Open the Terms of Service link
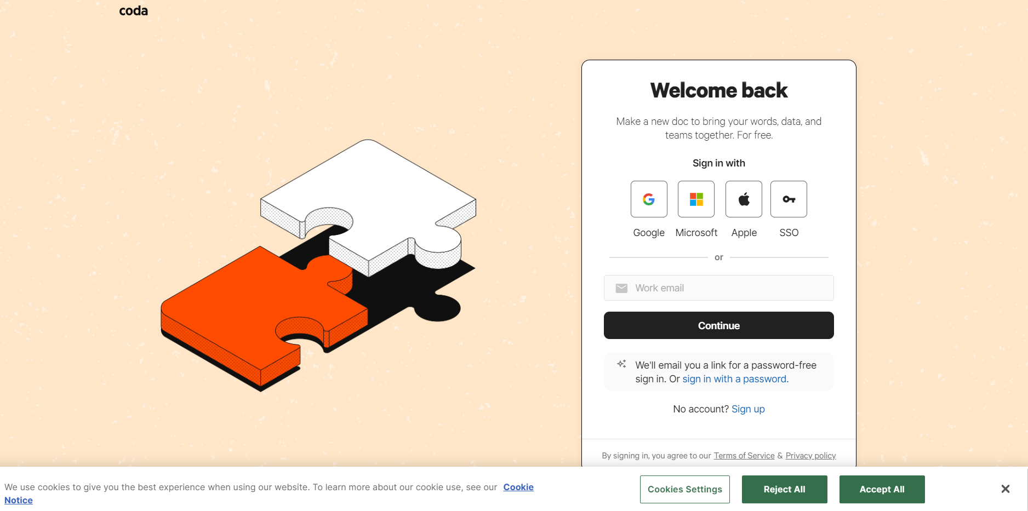This screenshot has height=511, width=1028. point(744,456)
